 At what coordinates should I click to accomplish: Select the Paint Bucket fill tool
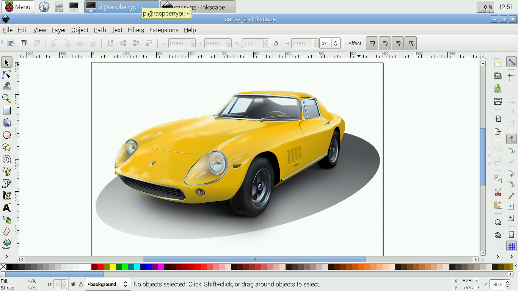click(x=6, y=244)
